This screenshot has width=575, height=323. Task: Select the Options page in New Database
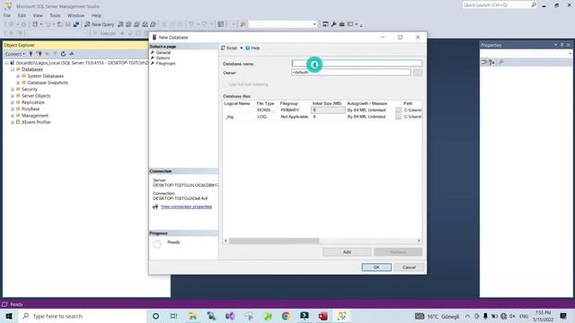click(163, 57)
